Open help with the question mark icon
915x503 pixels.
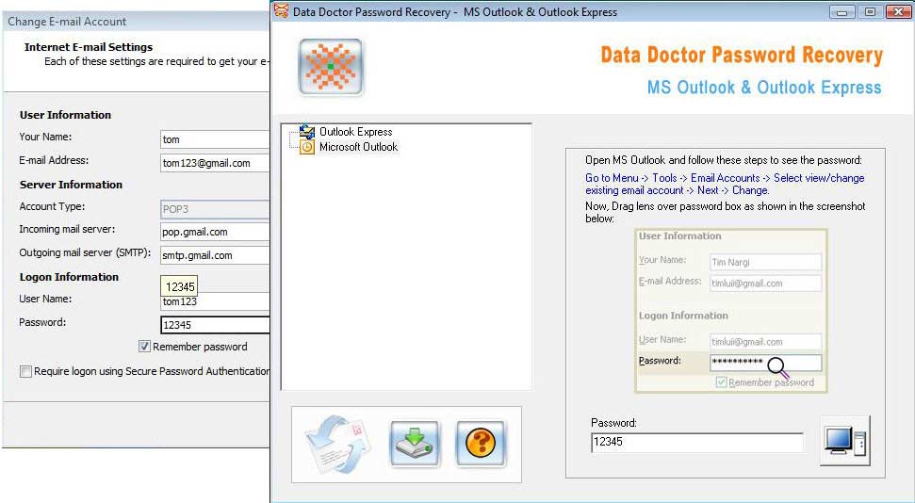[481, 444]
